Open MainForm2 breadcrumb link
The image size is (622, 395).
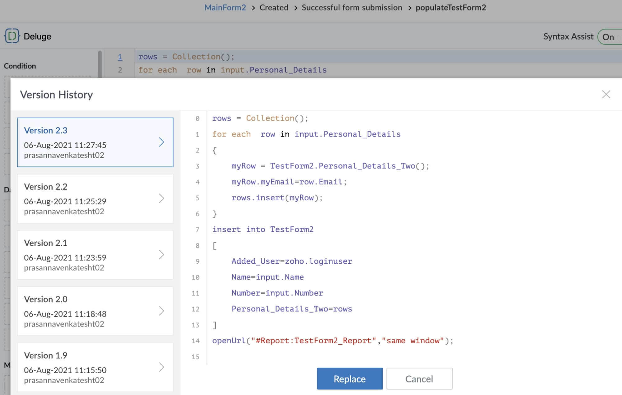pos(225,7)
